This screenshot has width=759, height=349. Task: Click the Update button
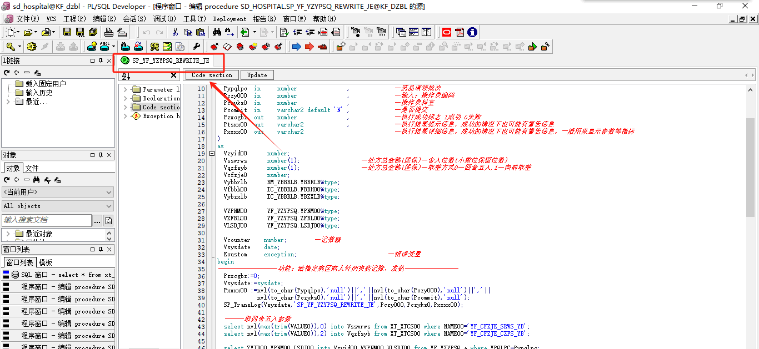[x=257, y=75]
